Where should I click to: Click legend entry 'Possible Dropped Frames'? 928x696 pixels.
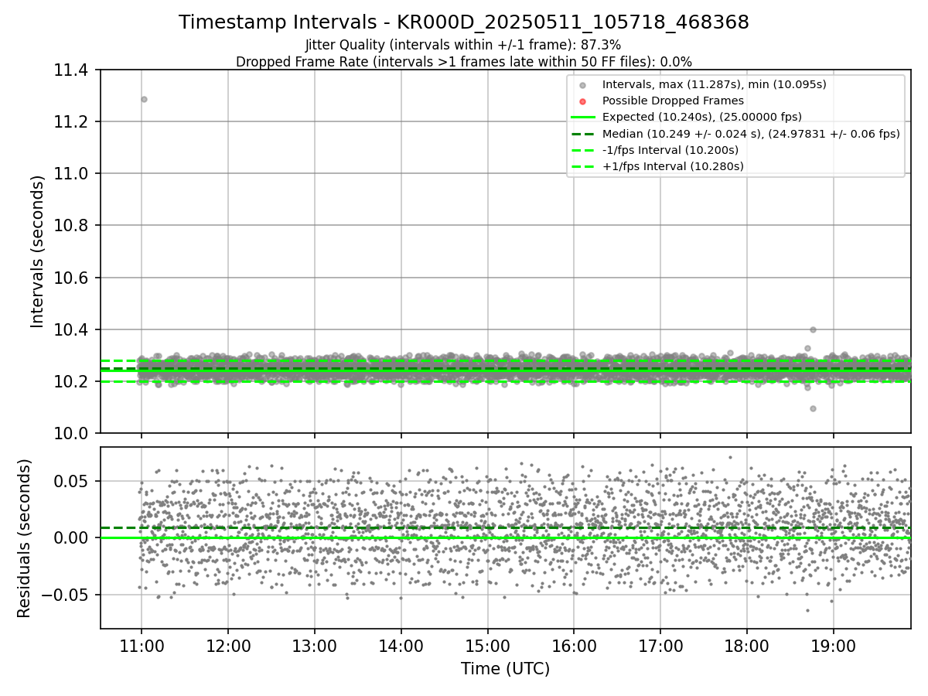coord(673,101)
